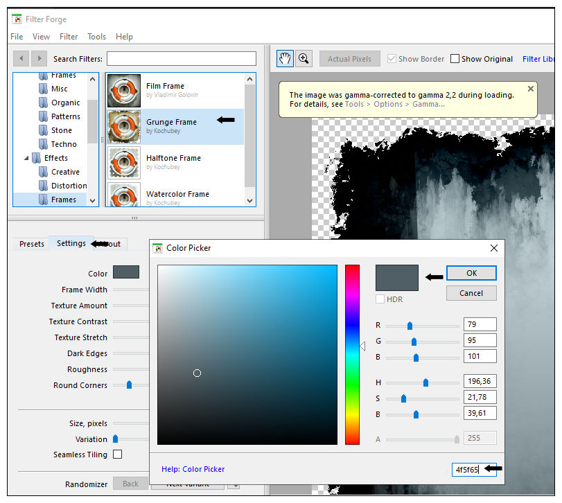Choose the Halftone Frame filter thumbnail
This screenshot has width=562, height=503.
[124, 163]
